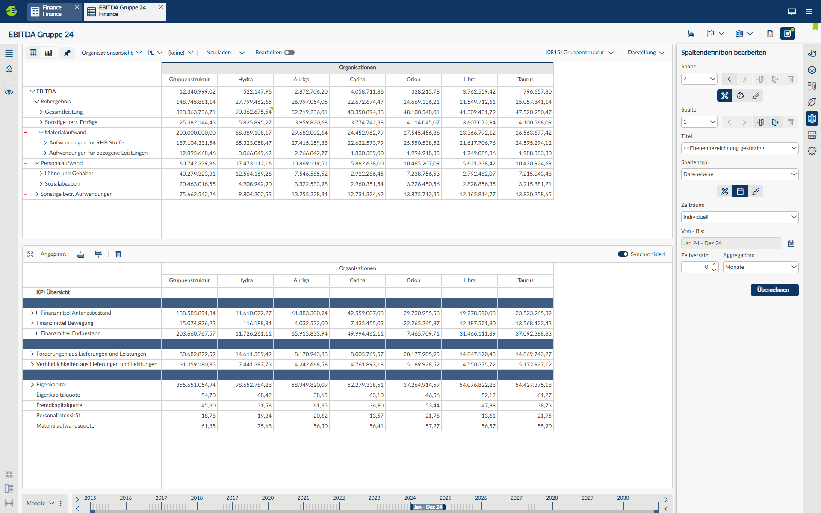Click the Neu laden button

(219, 53)
